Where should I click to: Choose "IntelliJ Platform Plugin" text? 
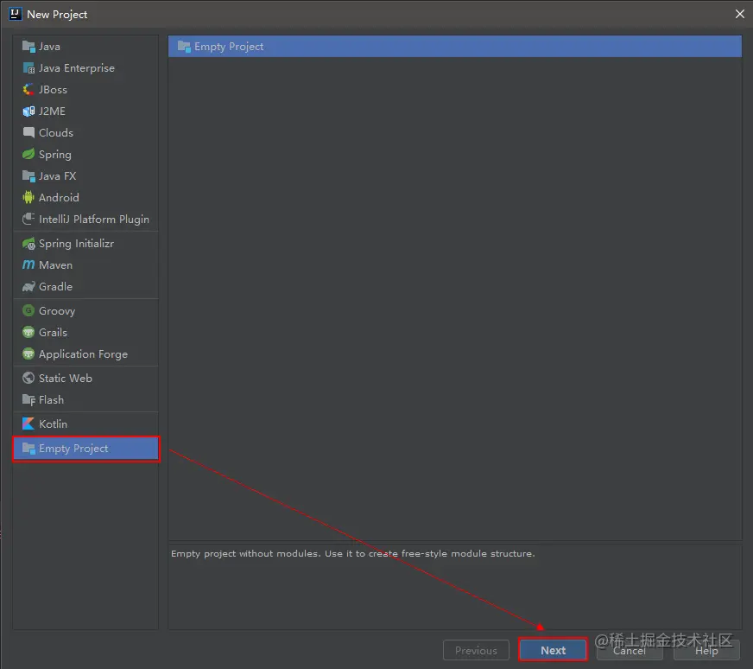(94, 220)
